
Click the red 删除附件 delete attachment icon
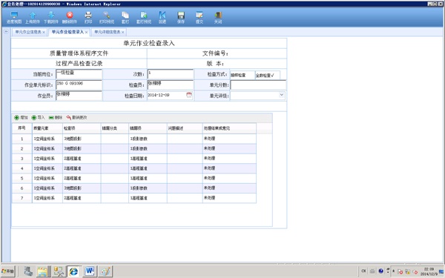click(x=70, y=17)
